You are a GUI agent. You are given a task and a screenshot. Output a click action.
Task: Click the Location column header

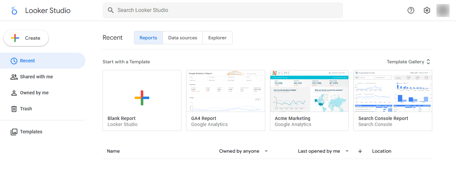click(x=382, y=151)
